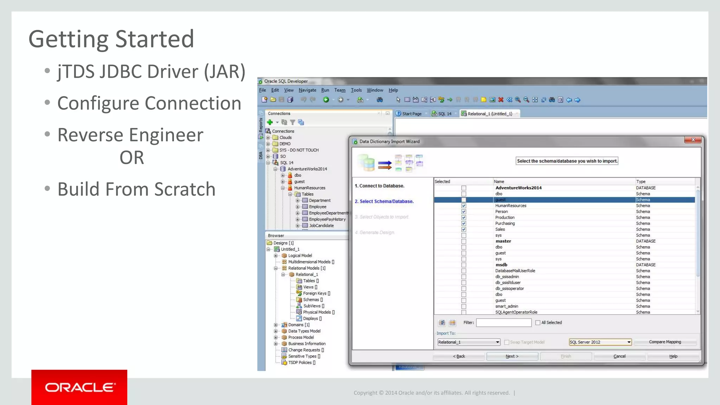This screenshot has height=405, width=720.
Task: Enable the All Selected checkbox
Action: 538,322
